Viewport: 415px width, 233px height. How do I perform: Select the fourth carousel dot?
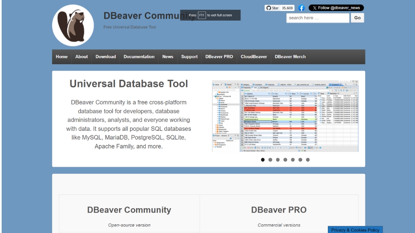click(x=285, y=160)
